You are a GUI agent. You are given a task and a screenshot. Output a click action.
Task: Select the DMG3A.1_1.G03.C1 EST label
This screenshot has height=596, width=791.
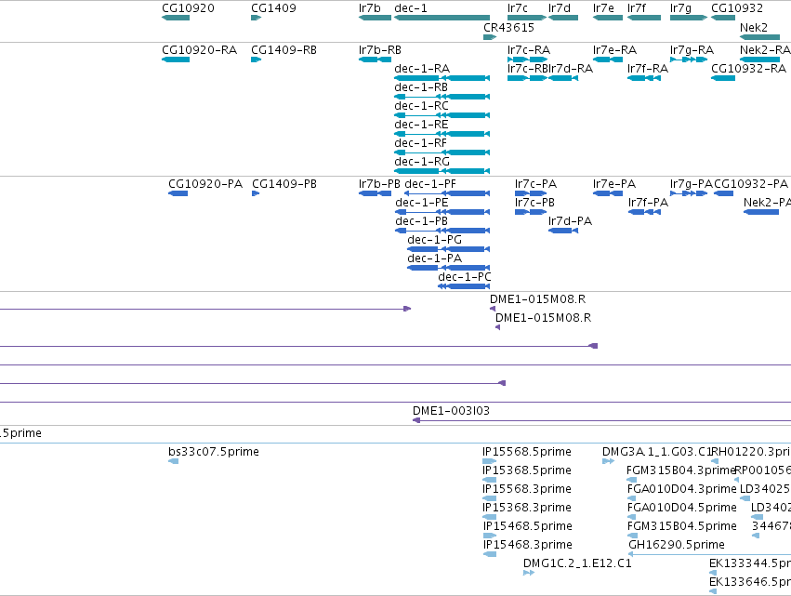point(656,452)
